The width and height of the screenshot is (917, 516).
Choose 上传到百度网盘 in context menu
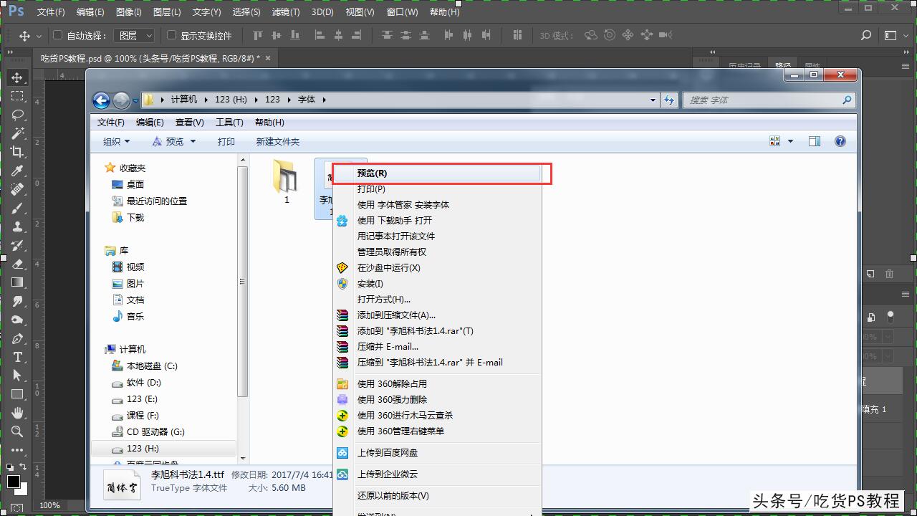437,452
